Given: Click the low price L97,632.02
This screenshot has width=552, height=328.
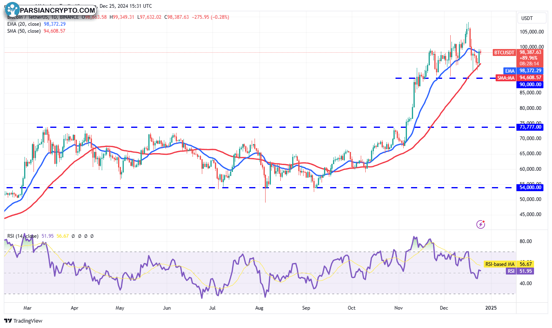Looking at the screenshot, I should [150, 17].
